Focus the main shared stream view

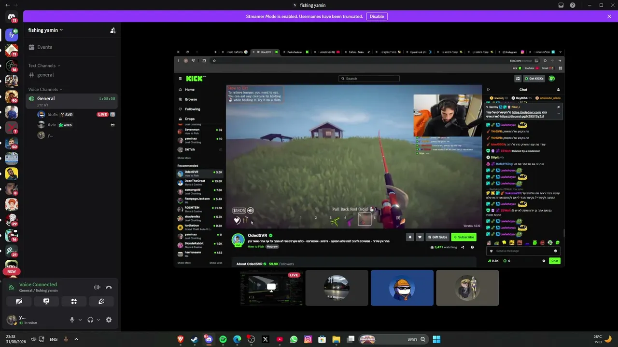point(369,157)
